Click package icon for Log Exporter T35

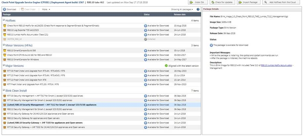(x=5, y=30)
